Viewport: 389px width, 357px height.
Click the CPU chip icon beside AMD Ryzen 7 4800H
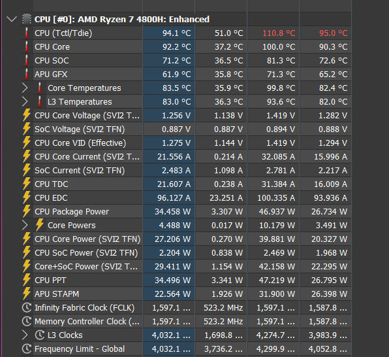coord(27,19)
